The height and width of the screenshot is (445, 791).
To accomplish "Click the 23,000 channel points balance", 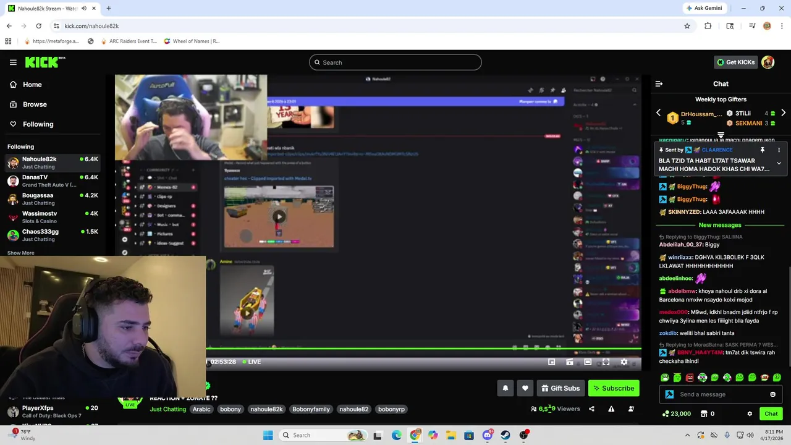I will 676,413.
